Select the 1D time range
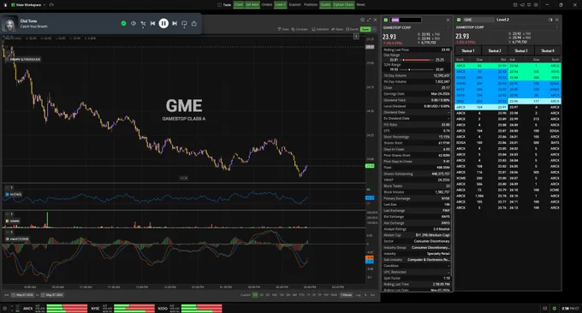 [x=255, y=295]
